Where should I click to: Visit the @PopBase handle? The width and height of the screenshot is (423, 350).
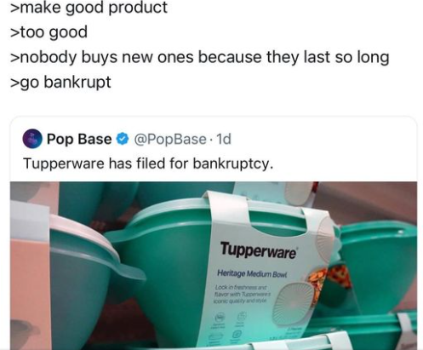[x=169, y=139]
